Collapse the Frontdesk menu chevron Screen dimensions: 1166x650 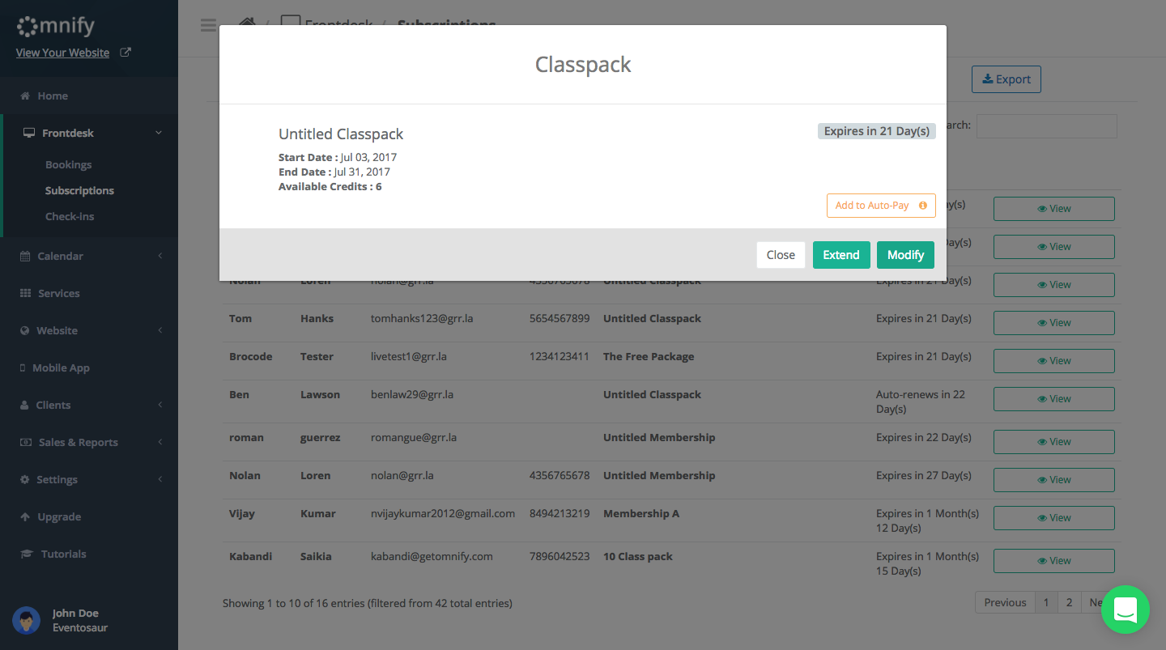pyautogui.click(x=159, y=133)
